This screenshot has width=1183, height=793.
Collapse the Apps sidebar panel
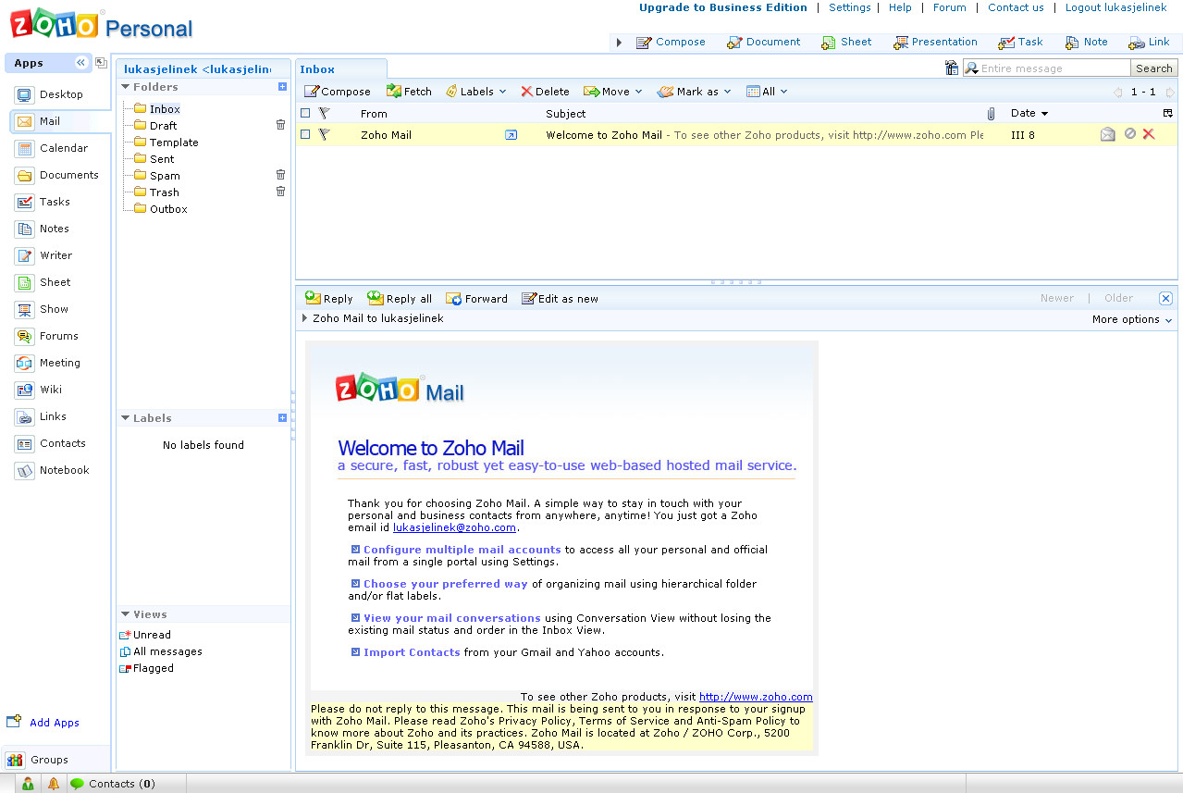[80, 63]
